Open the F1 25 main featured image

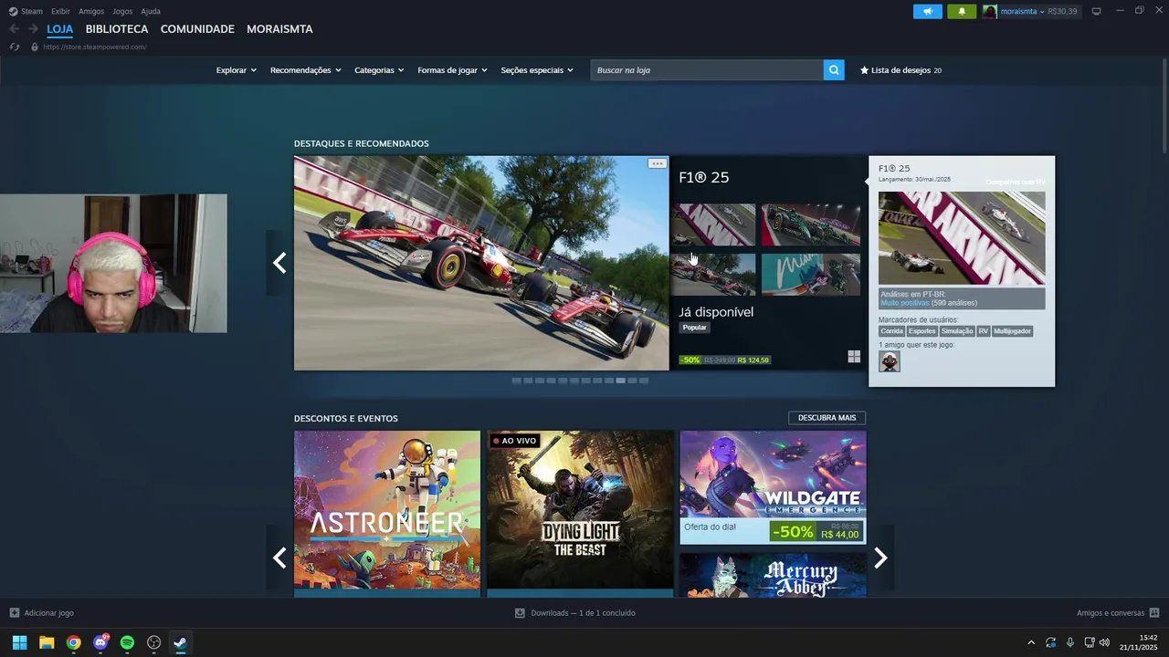(481, 263)
